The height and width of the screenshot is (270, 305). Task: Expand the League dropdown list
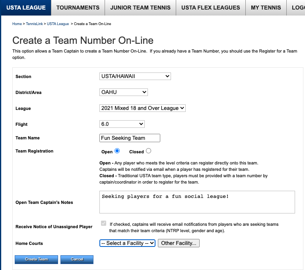click(142, 108)
